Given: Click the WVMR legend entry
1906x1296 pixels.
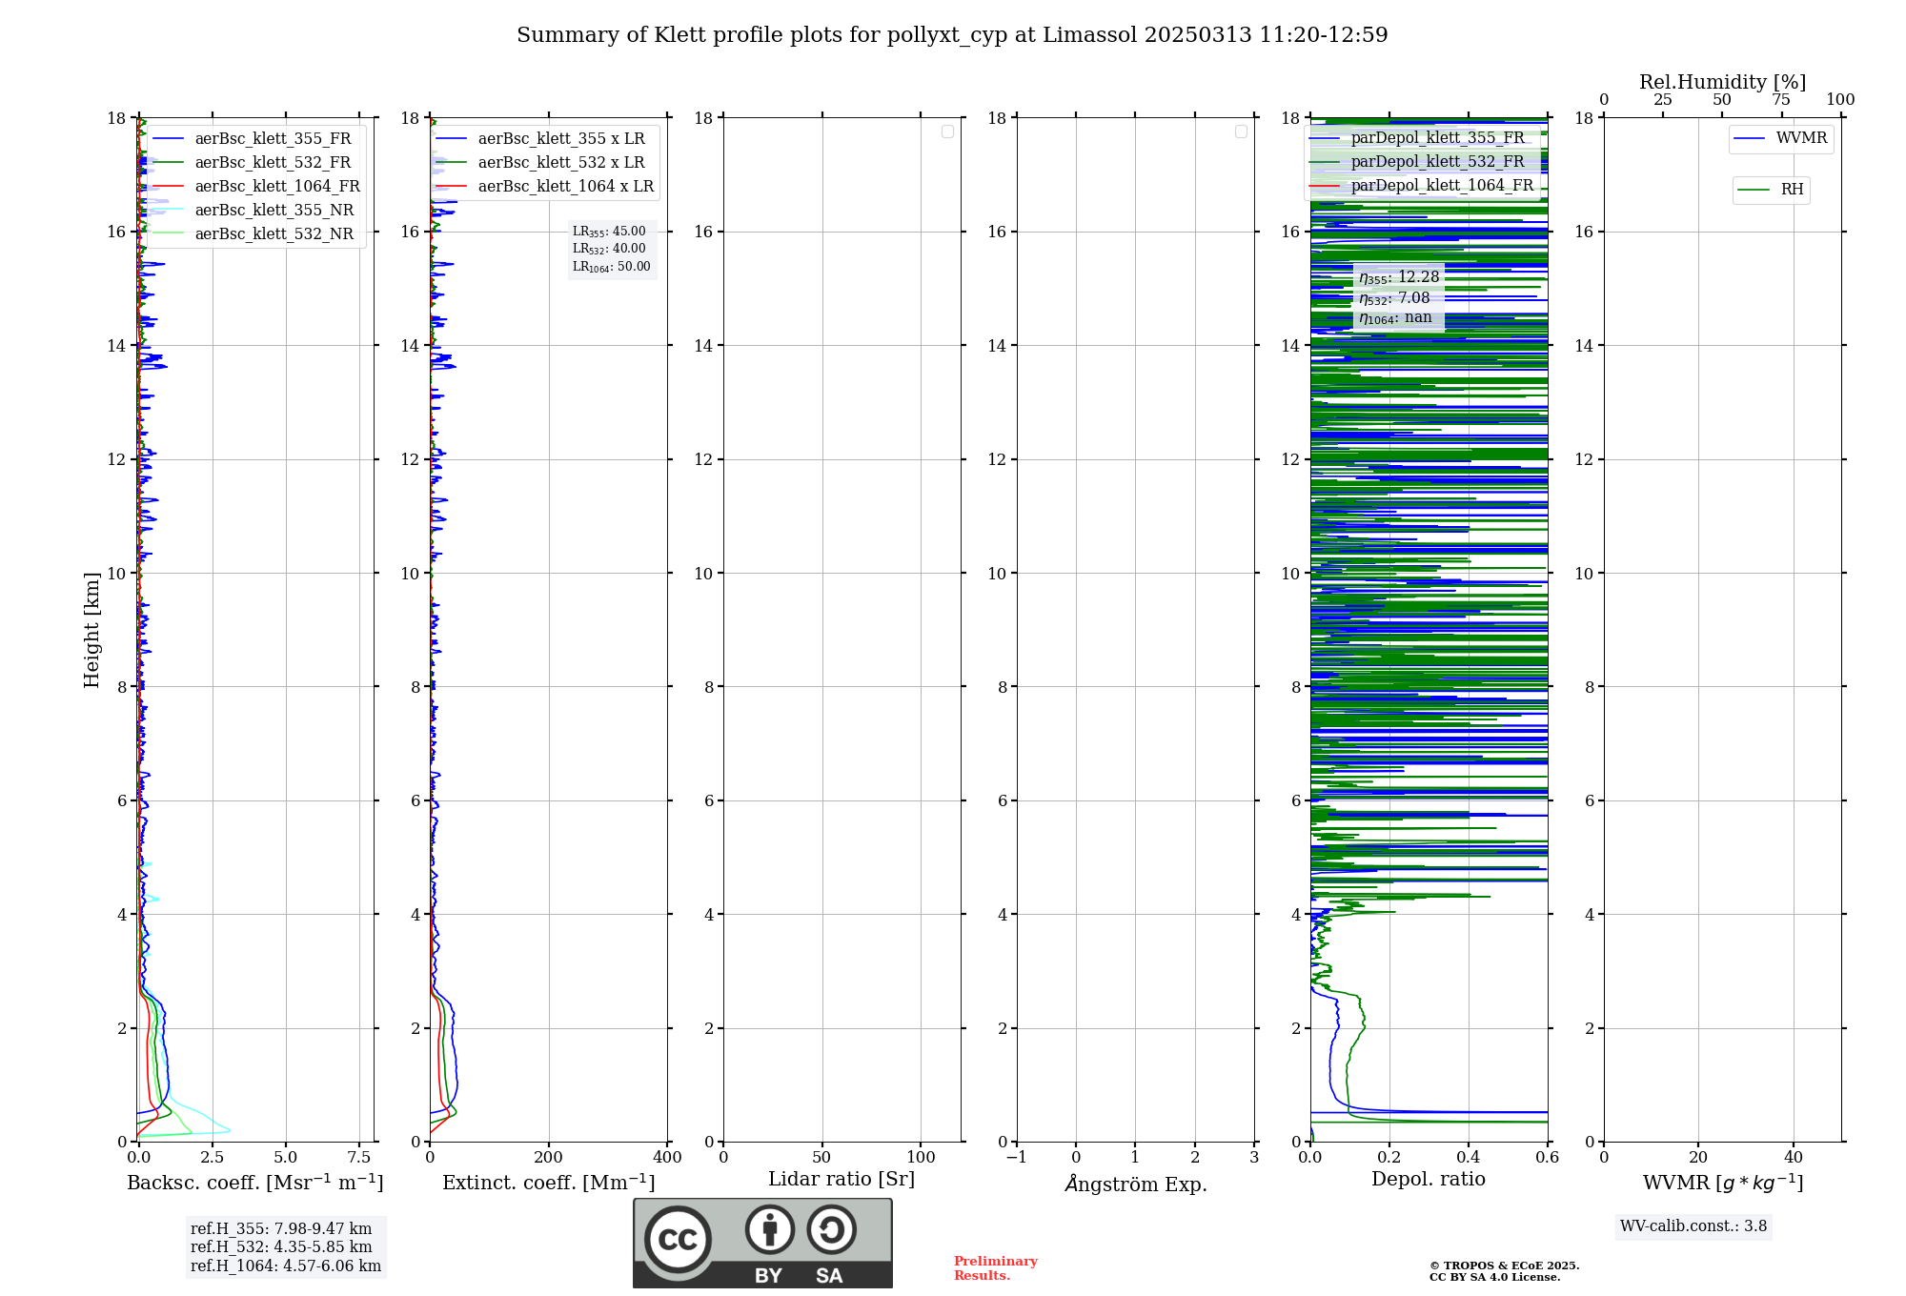Looking at the screenshot, I should tap(1781, 138).
